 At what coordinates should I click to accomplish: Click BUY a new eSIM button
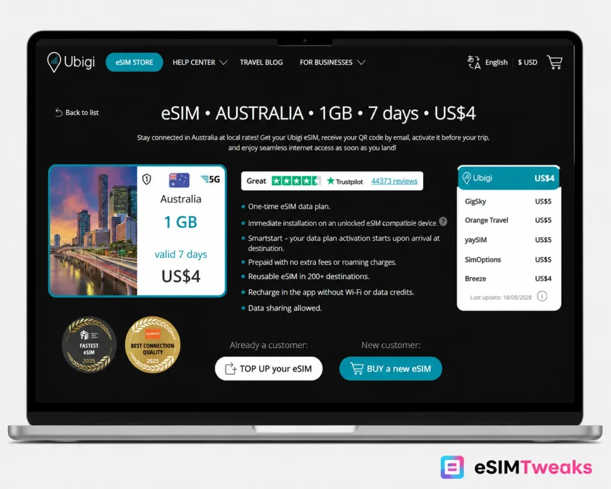point(390,368)
